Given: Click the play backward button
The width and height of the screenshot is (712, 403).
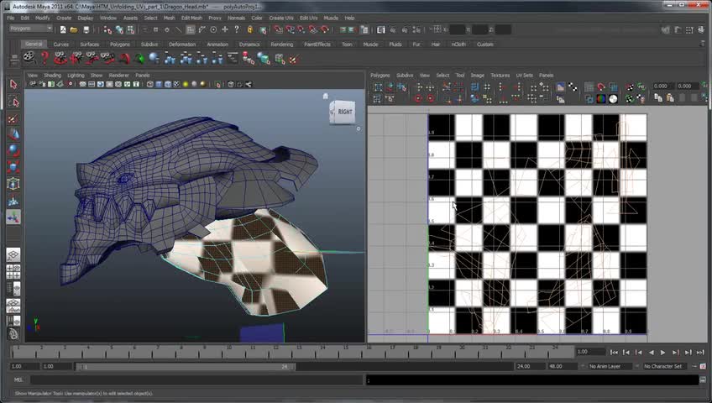Looking at the screenshot, I should pyautogui.click(x=652, y=352).
